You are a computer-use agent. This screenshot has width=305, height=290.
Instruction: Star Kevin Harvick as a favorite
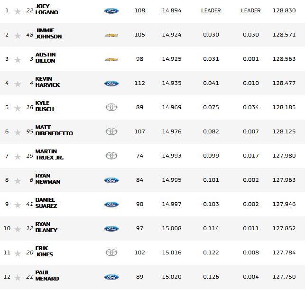(x=18, y=84)
